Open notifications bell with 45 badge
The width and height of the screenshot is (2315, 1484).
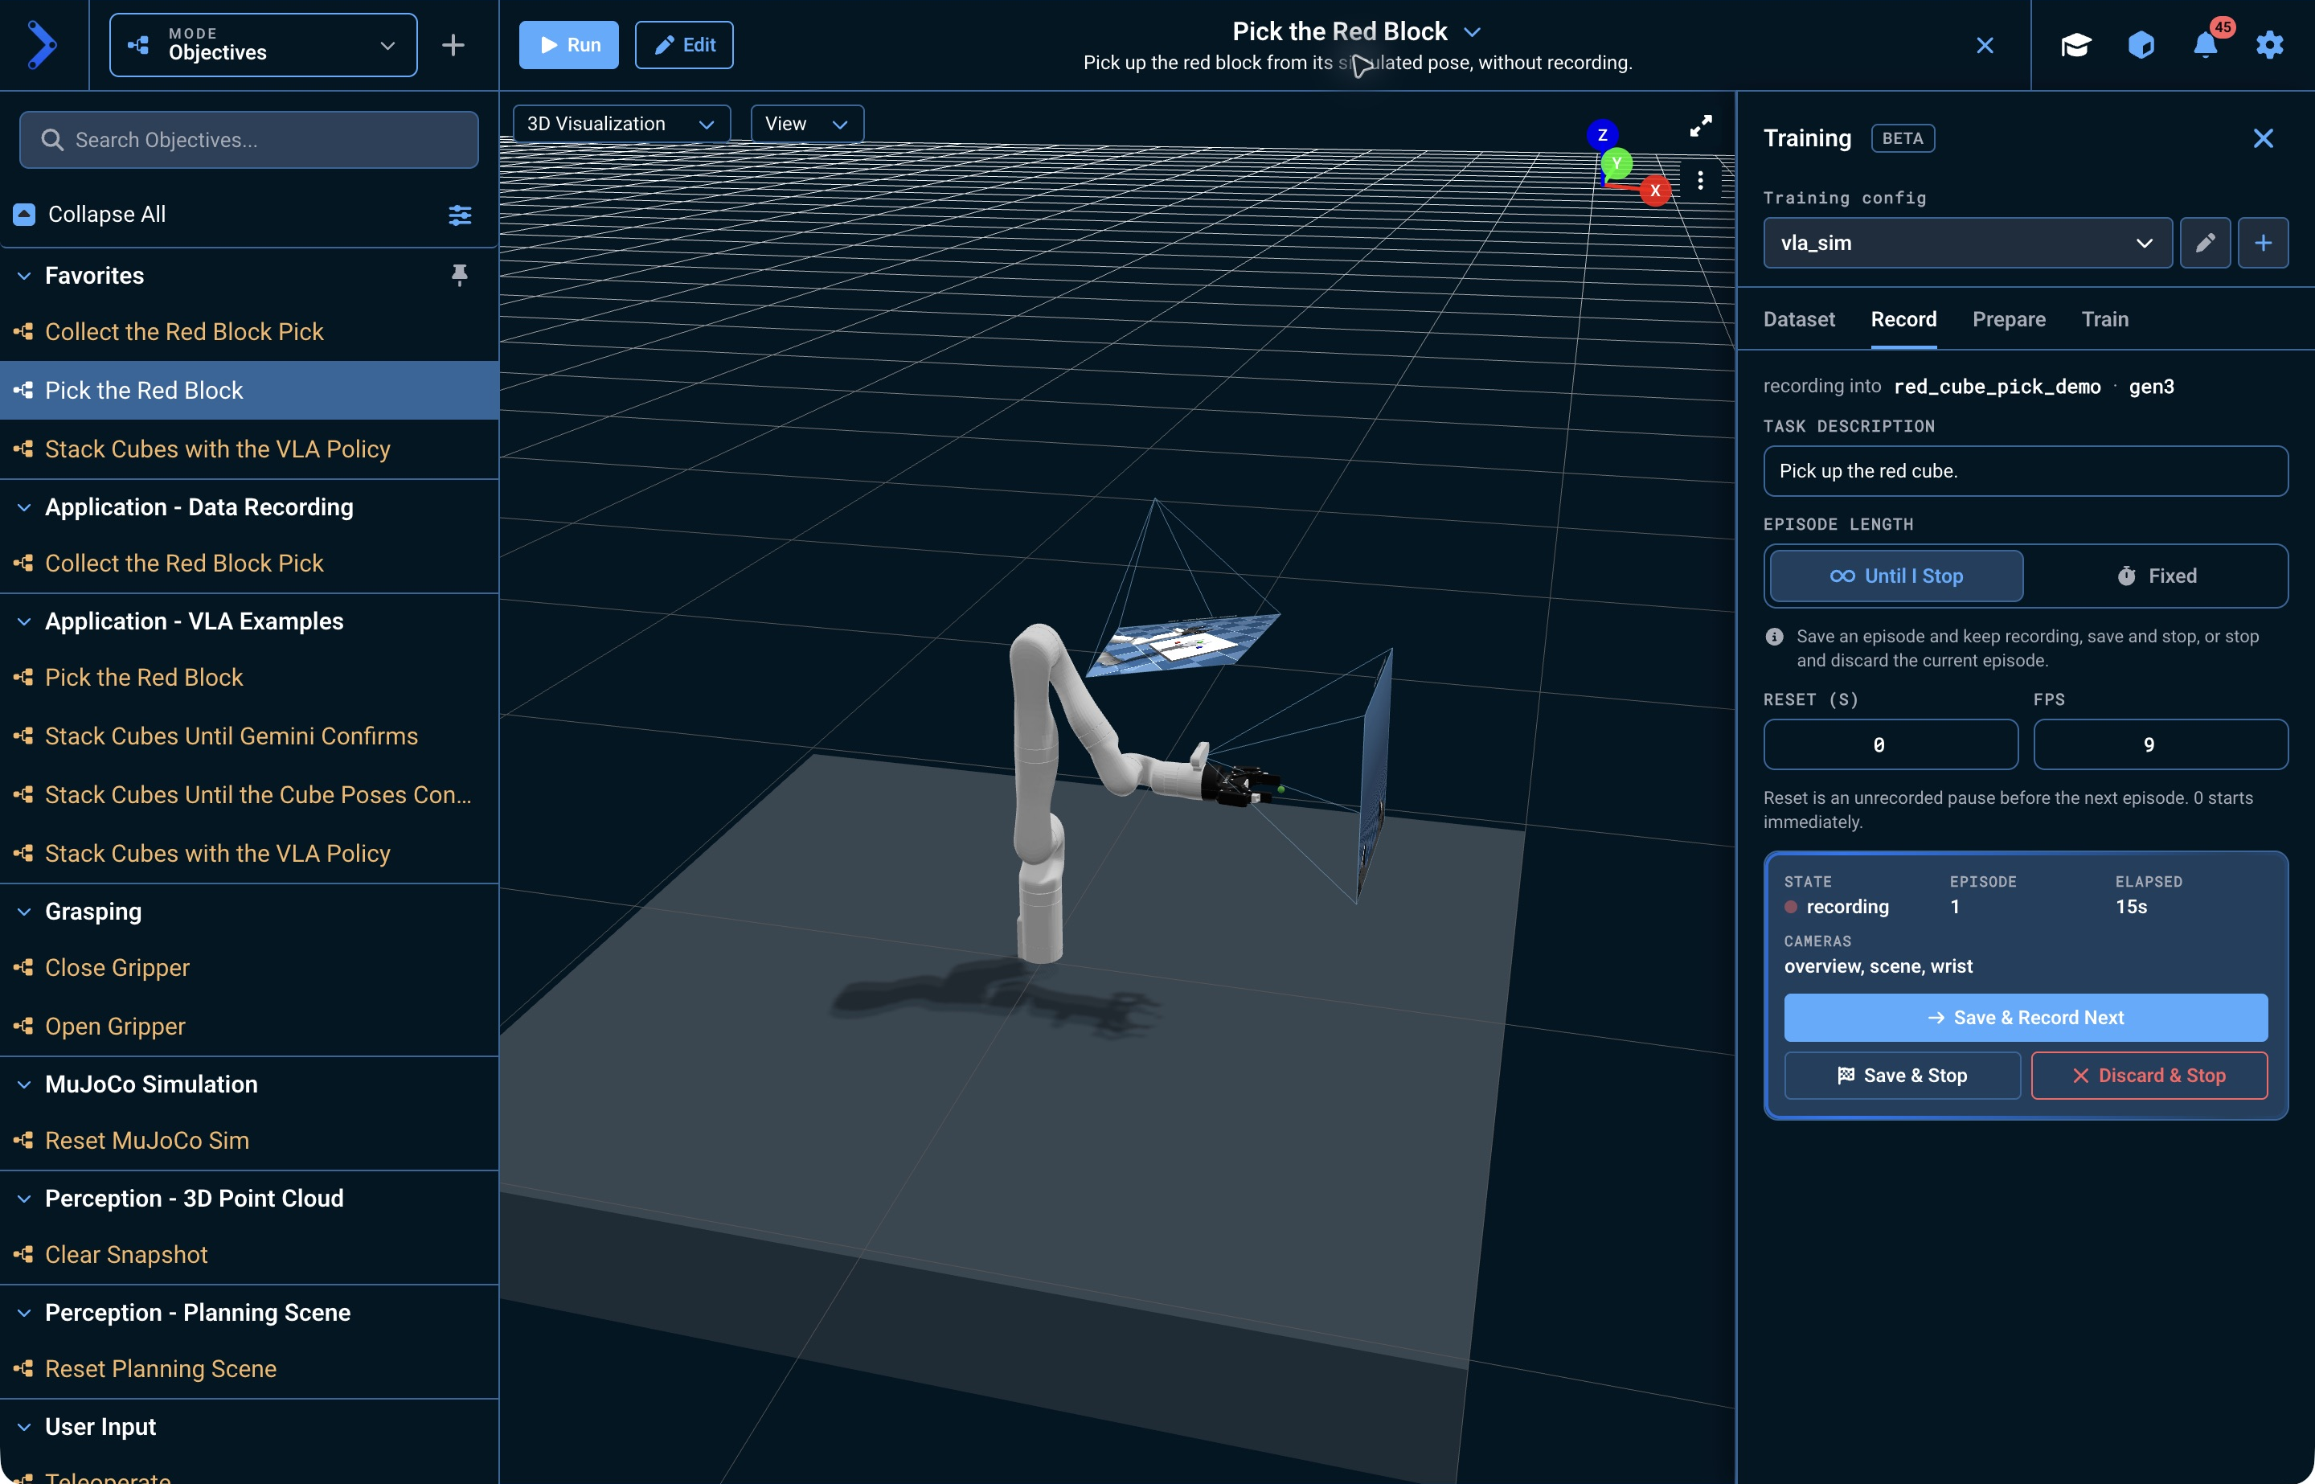[x=2206, y=43]
